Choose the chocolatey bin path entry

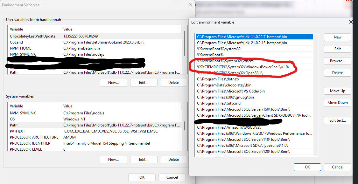224,85
